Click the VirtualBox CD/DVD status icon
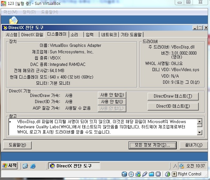Viewport: 210px width, 180px height. click(x=131, y=174)
